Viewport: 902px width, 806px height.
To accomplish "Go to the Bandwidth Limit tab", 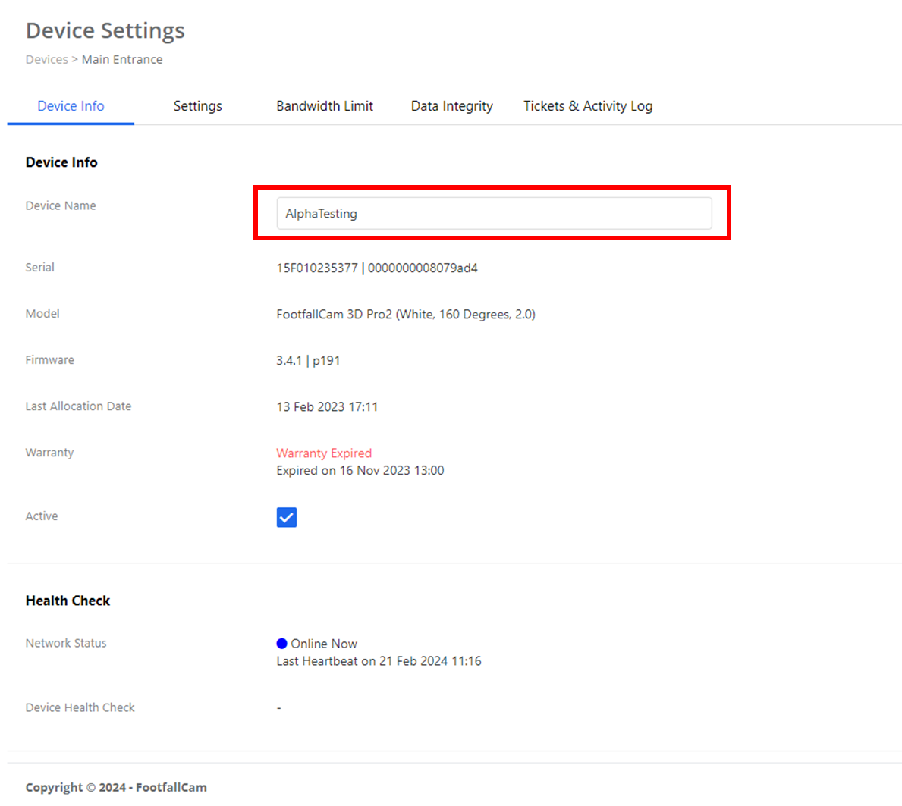I will [x=324, y=106].
